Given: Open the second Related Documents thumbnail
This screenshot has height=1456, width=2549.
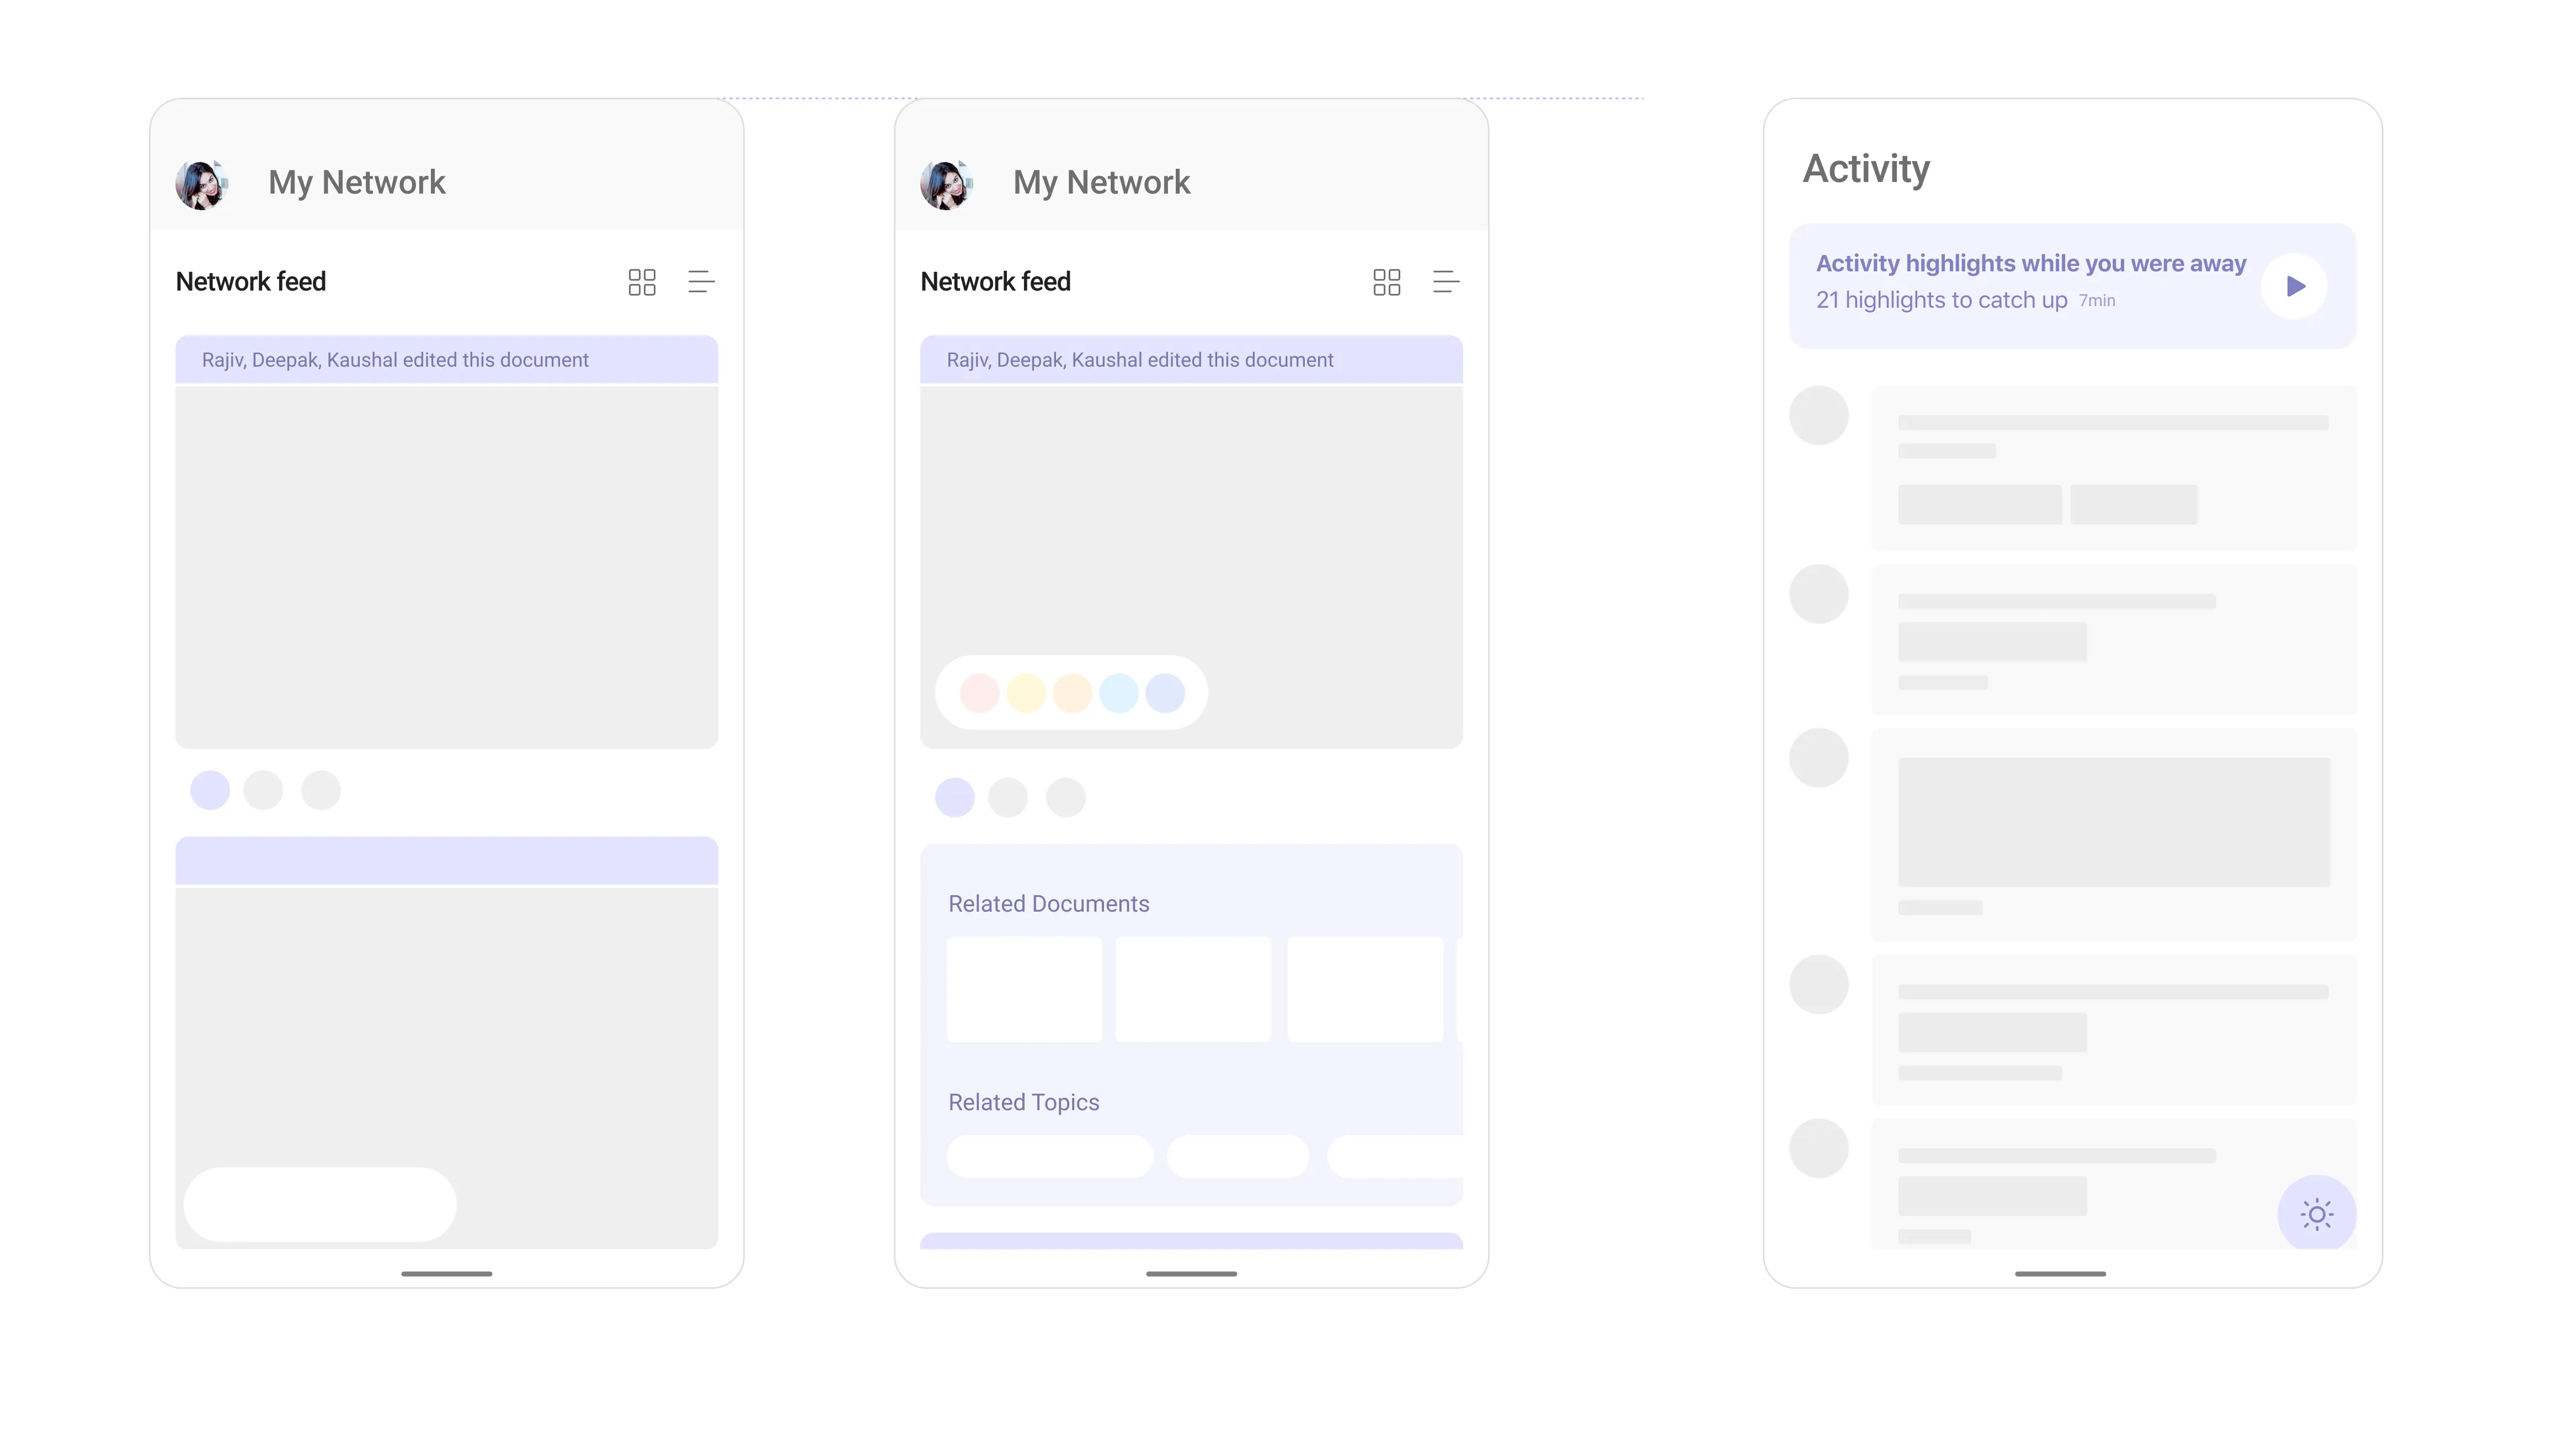Looking at the screenshot, I should (1193, 989).
